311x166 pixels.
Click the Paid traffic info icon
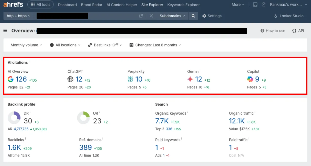tap(249, 139)
